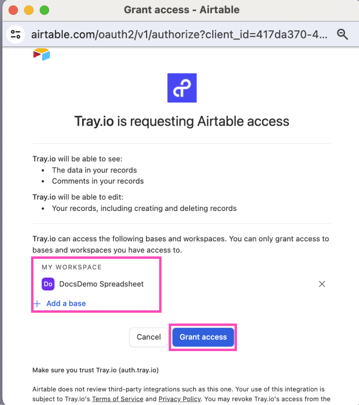Click the Cancel button

[x=148, y=337]
